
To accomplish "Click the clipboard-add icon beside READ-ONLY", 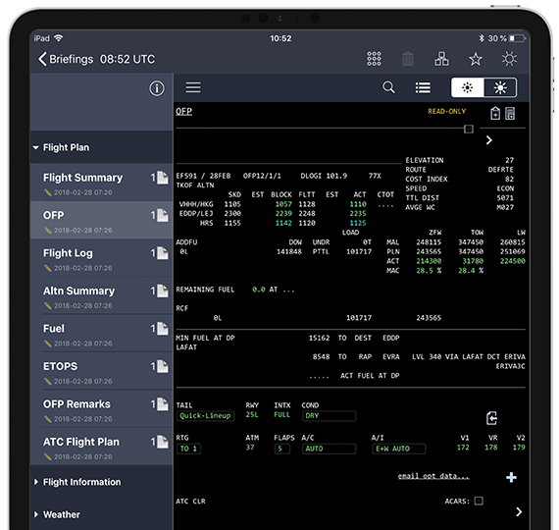I will (x=495, y=114).
